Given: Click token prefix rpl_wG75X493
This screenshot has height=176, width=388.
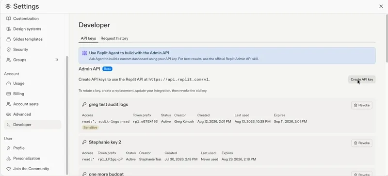Looking at the screenshot, I should tap(145, 122).
